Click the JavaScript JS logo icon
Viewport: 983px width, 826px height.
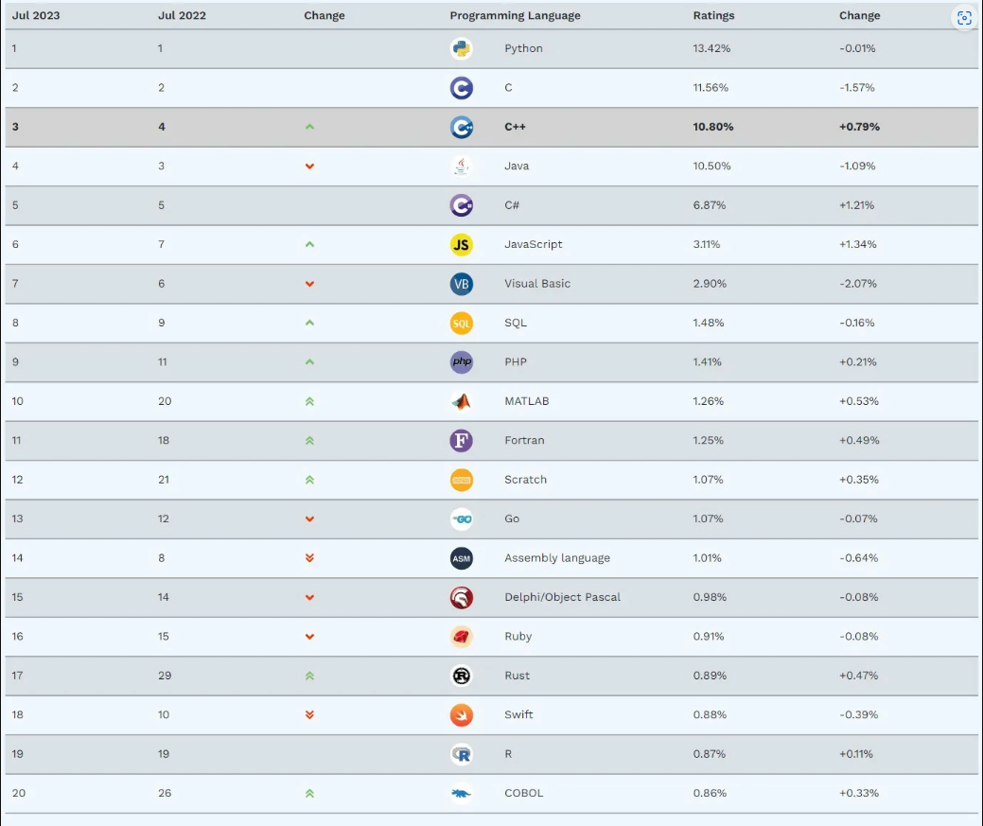461,244
